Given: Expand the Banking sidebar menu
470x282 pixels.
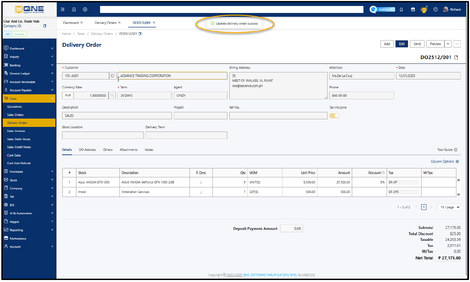Looking at the screenshot, I should [x=29, y=65].
